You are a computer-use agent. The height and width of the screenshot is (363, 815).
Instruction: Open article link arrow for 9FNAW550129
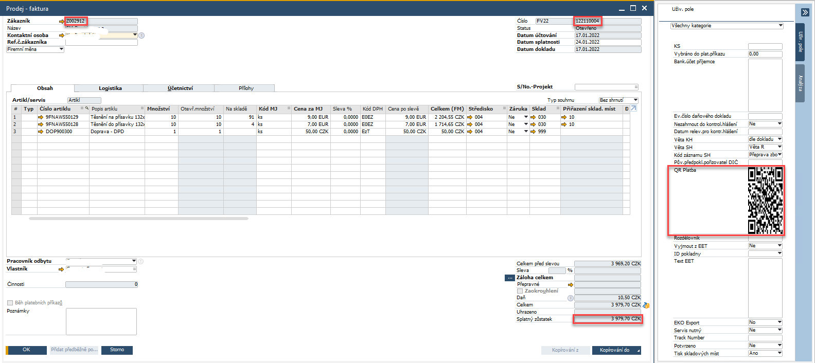click(x=41, y=117)
